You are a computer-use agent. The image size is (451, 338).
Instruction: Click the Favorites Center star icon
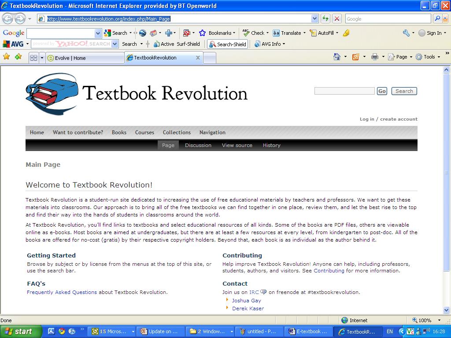pyautogui.click(x=6, y=57)
